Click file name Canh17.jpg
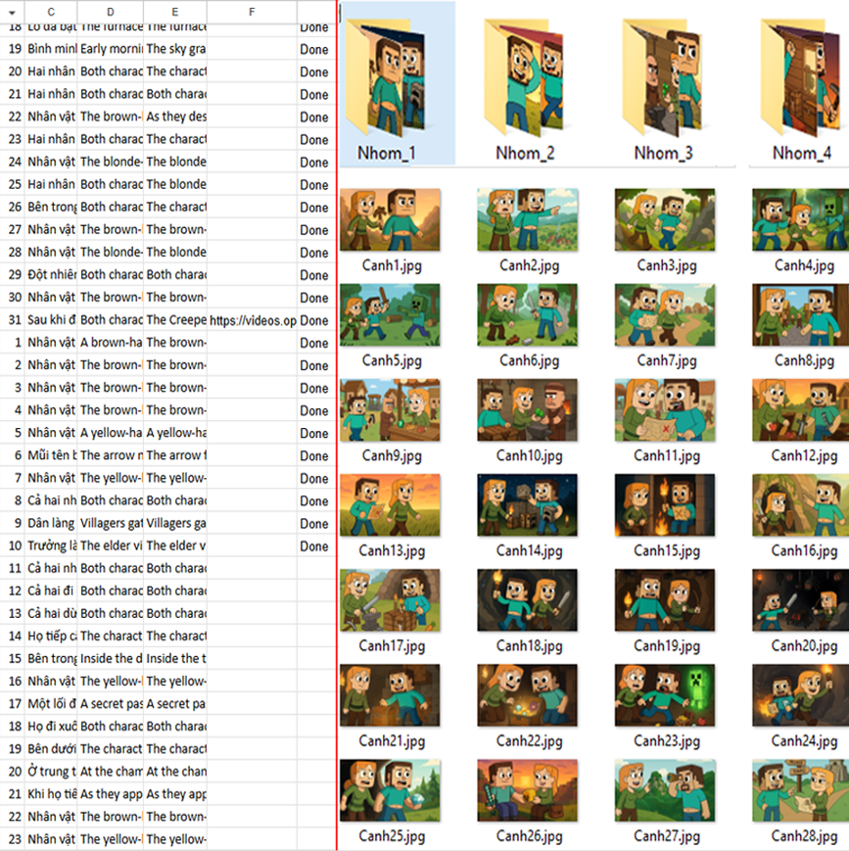The image size is (849, 851). tap(392, 646)
